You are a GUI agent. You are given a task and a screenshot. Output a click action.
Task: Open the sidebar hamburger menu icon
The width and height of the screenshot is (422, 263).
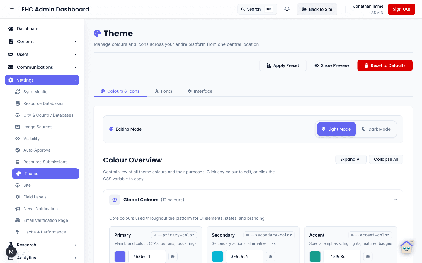pos(12,9)
